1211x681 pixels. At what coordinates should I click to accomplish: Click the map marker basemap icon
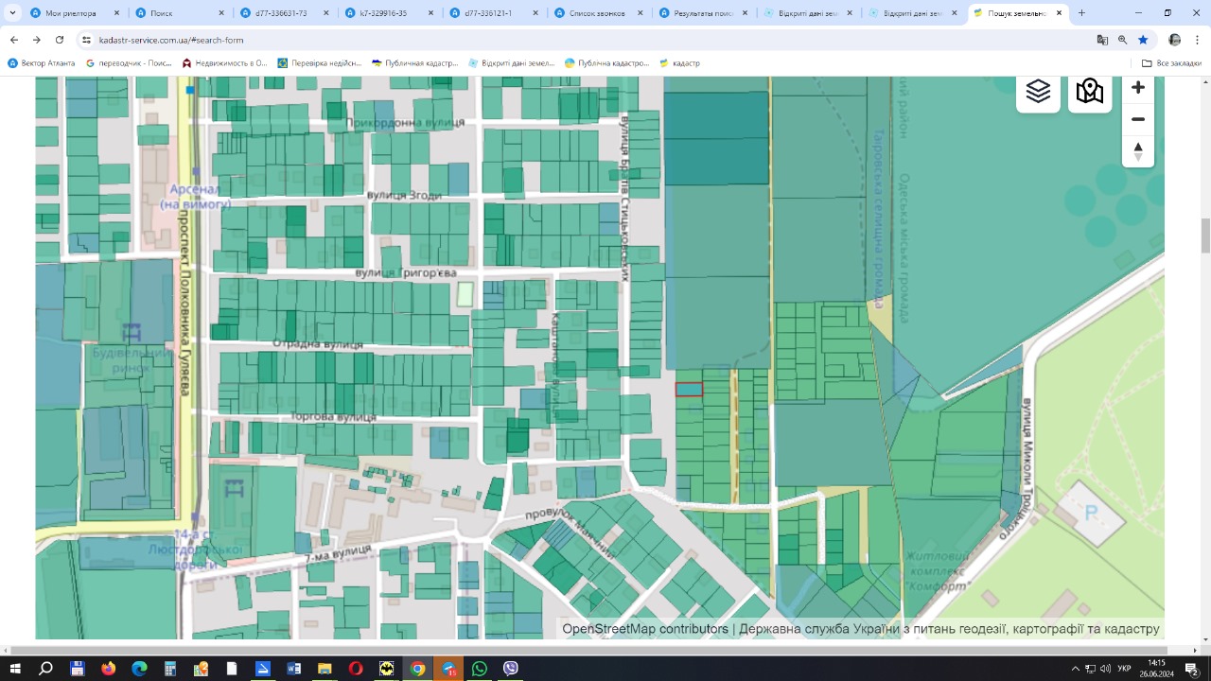point(1090,92)
